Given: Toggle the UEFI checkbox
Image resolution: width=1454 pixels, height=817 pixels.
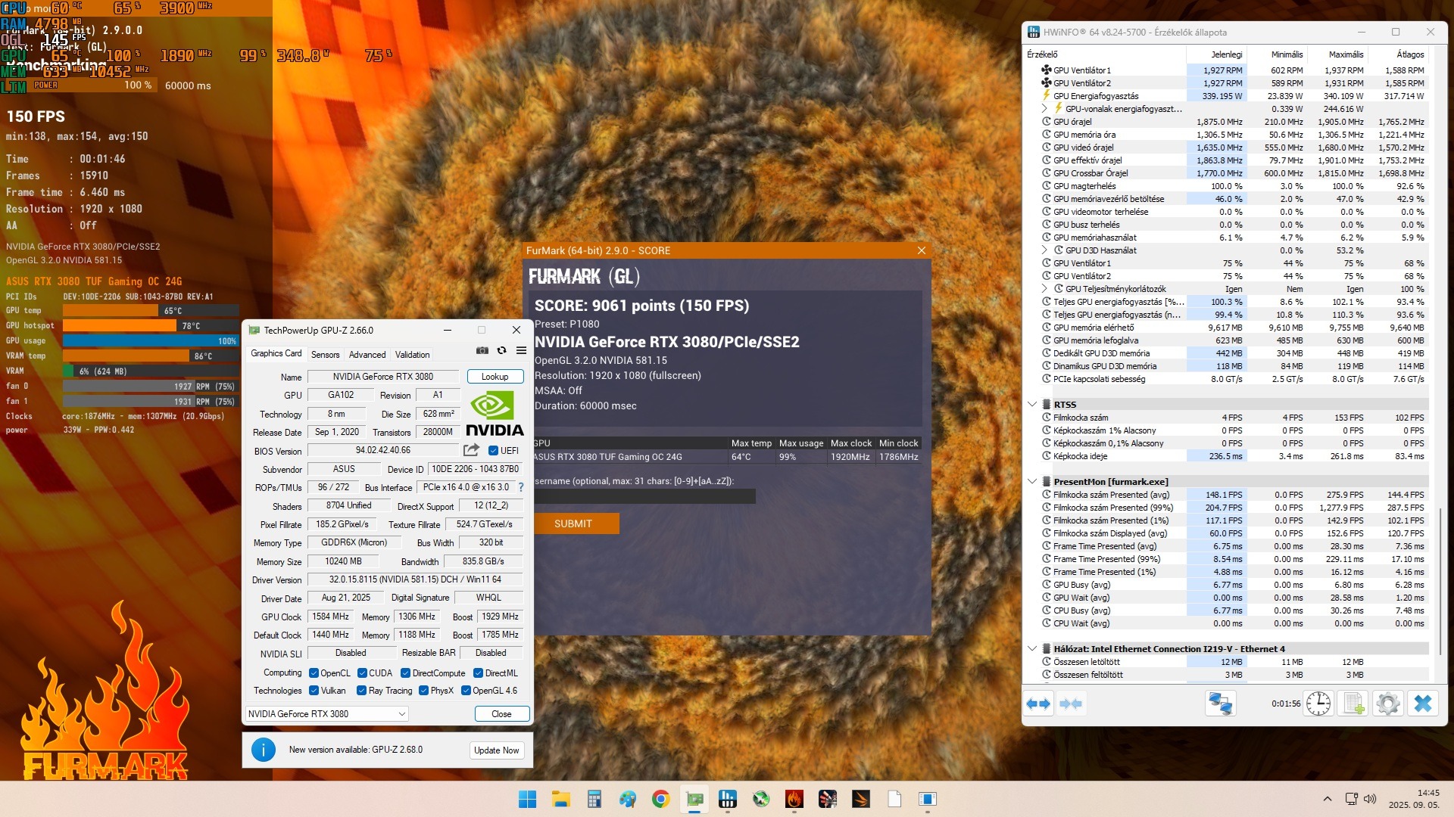Looking at the screenshot, I should pyautogui.click(x=494, y=451).
